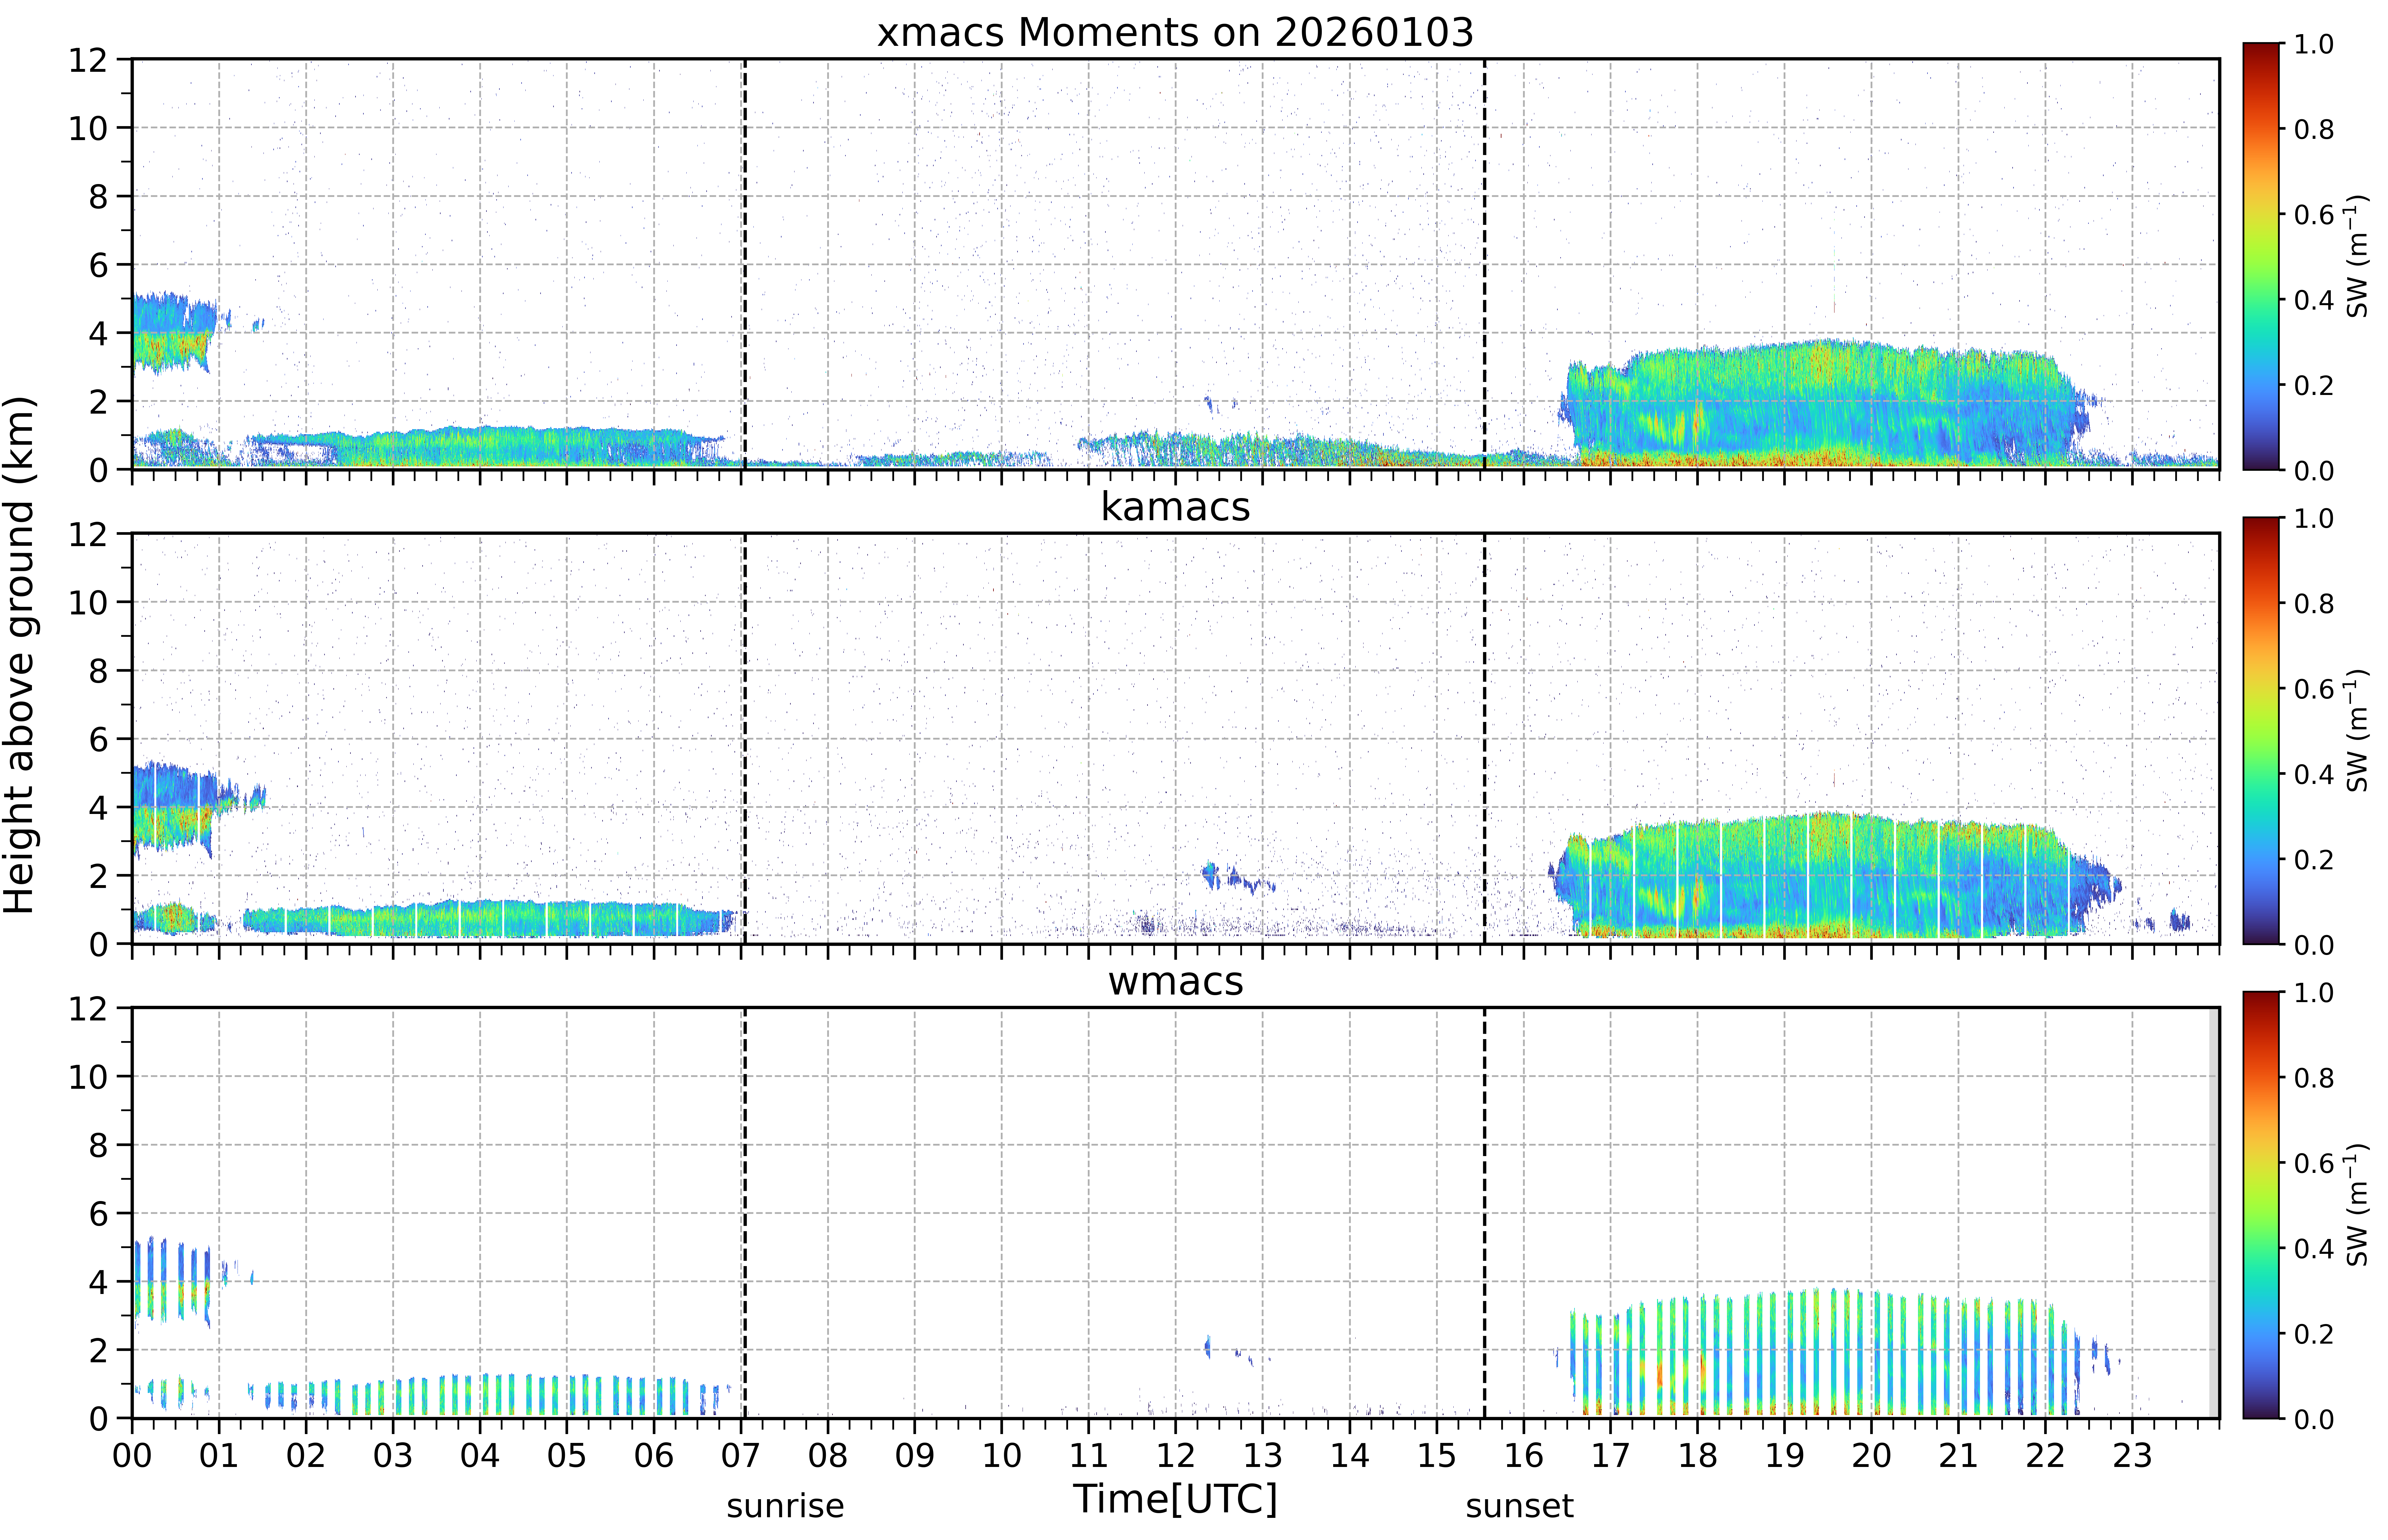Click the sunset dashed line in wmacs panel
The width and height of the screenshot is (2388, 1540).
click(x=1484, y=1213)
